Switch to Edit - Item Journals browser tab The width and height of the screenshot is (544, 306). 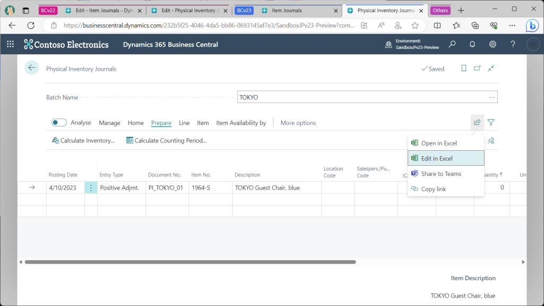[x=104, y=11]
